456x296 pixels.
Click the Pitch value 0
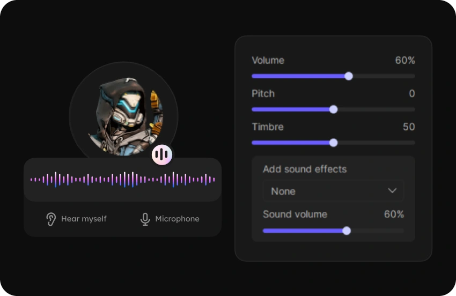[x=411, y=94]
